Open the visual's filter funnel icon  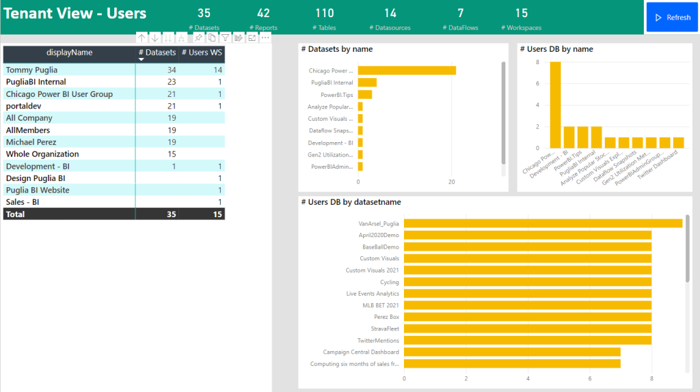(226, 38)
